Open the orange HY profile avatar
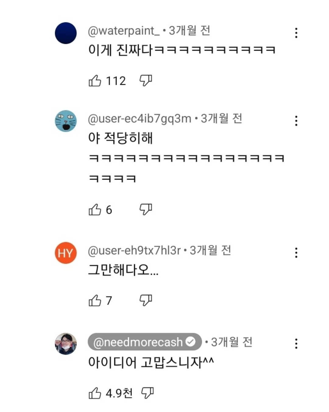This screenshot has width=329, height=412. pos(66,253)
